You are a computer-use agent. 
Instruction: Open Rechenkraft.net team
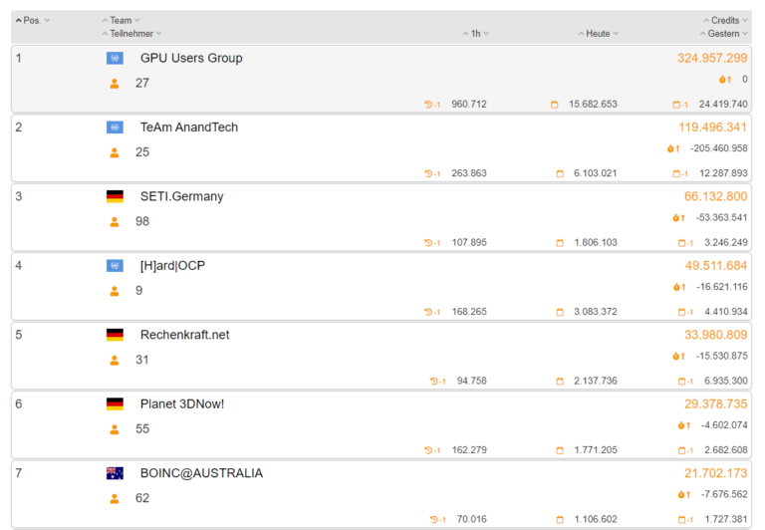pos(185,335)
